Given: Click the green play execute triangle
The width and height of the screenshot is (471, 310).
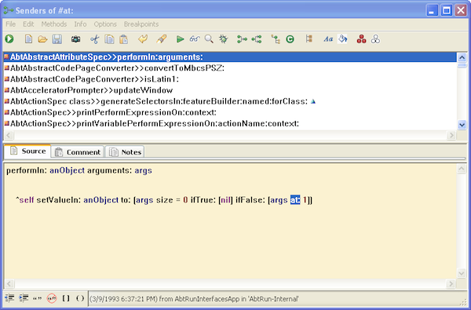Looking at the screenshot, I should click(x=181, y=39).
